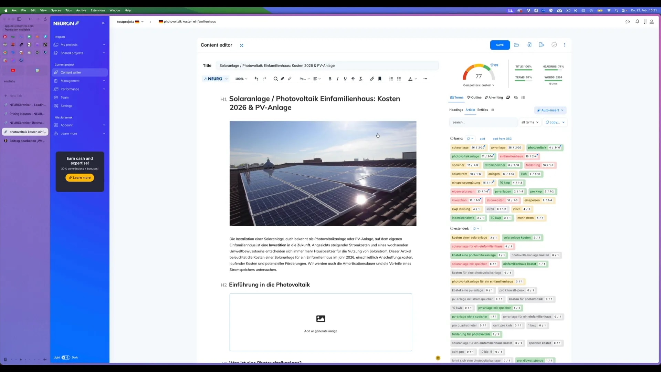Mark content as done with checkmark circle
The height and width of the screenshot is (372, 661).
[x=554, y=45]
